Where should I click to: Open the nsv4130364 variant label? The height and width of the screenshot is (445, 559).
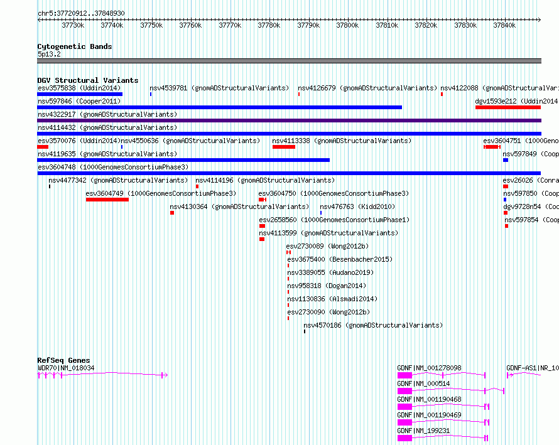tap(239, 206)
